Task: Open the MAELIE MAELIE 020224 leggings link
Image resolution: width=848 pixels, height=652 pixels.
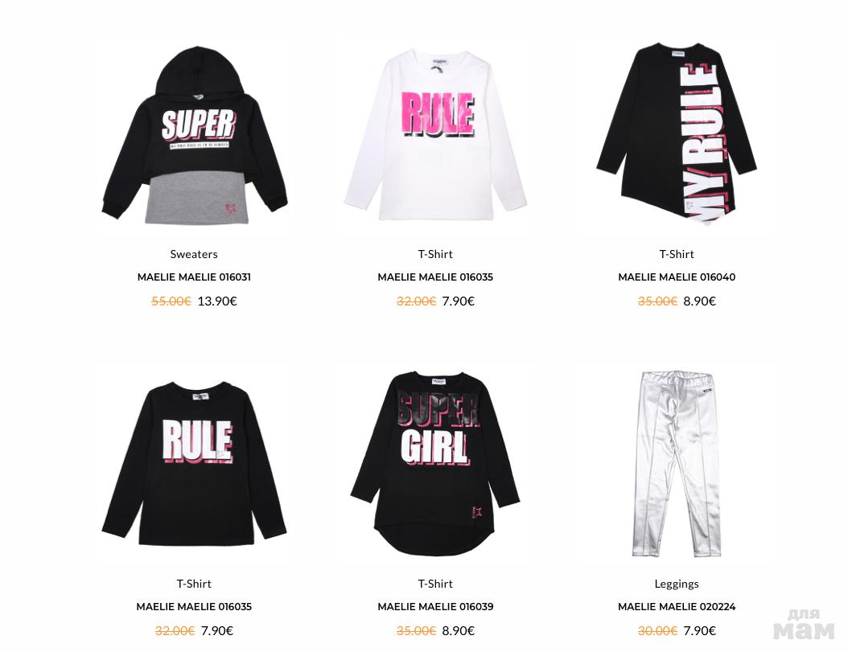Action: pos(677,607)
